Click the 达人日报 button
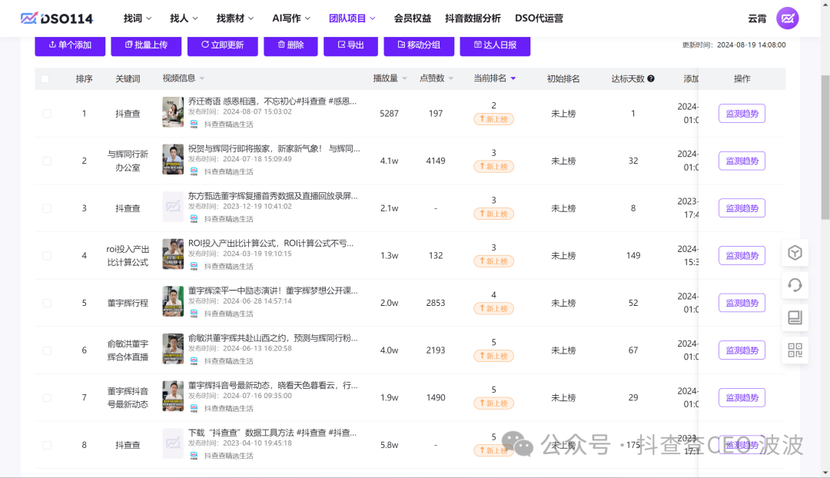 pos(495,45)
